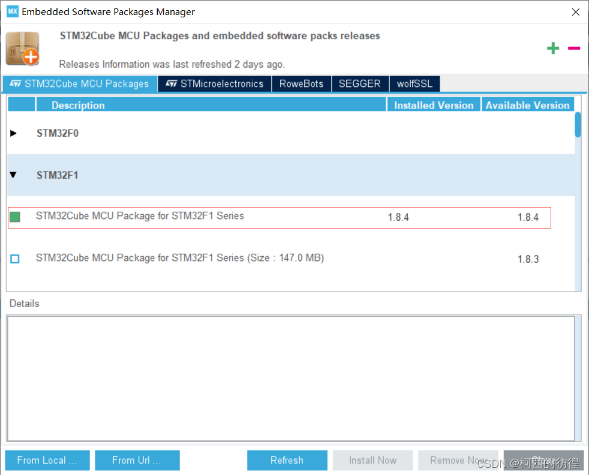Image resolution: width=589 pixels, height=475 pixels.
Task: Click the green plus expand-all icon
Action: pyautogui.click(x=552, y=48)
